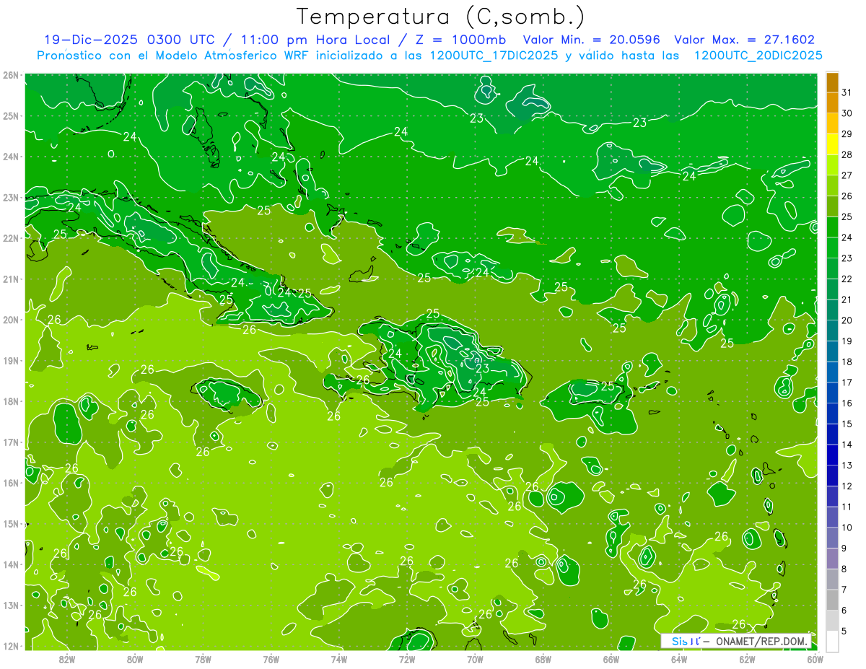Select the yellow legend swatch between 28 and 29

[832, 144]
